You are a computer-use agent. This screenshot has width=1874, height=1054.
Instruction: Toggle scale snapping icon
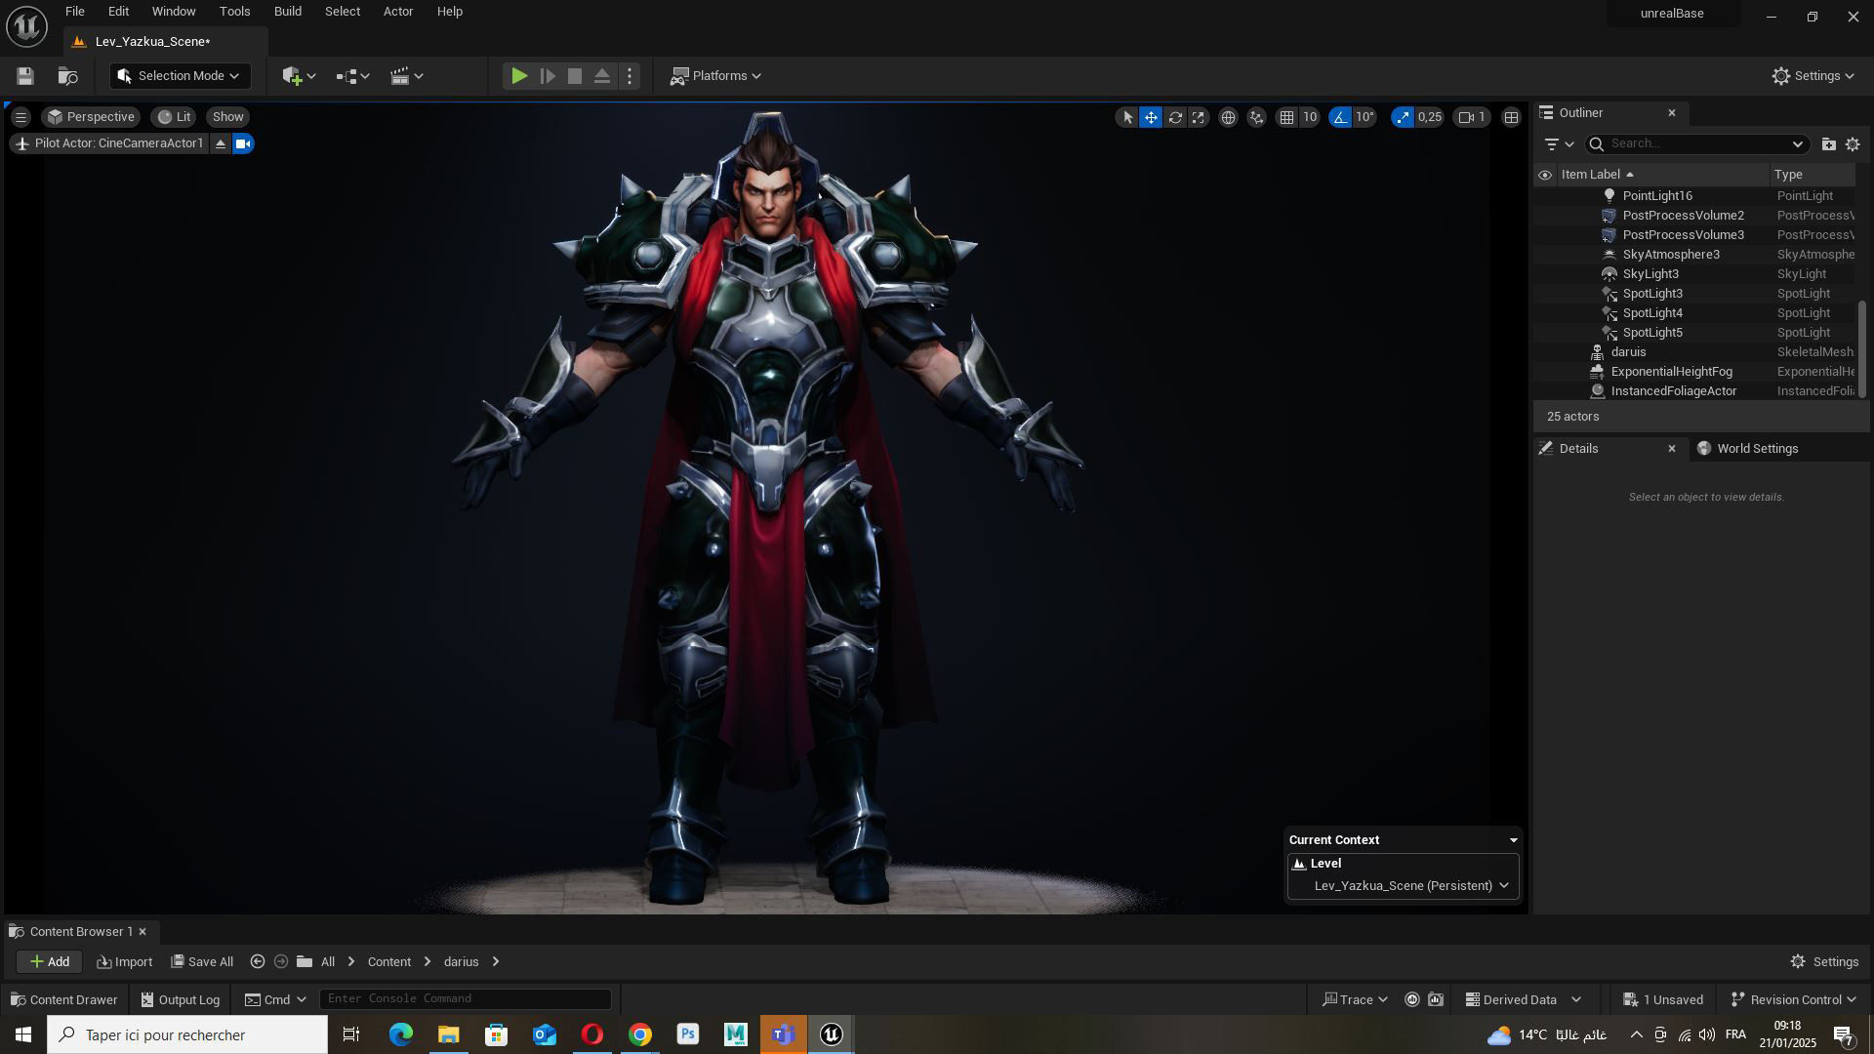(1403, 117)
